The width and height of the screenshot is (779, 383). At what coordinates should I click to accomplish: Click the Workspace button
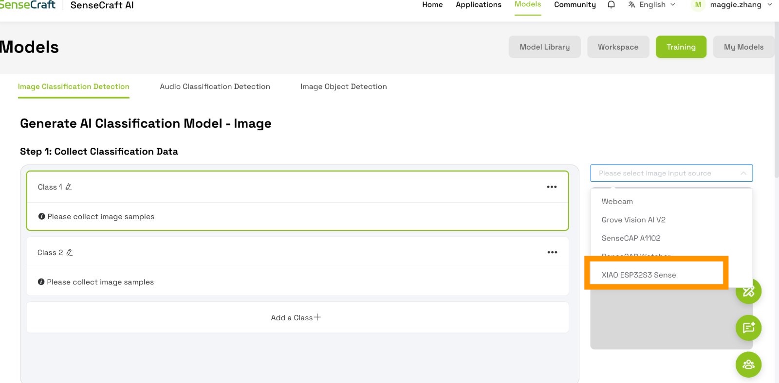tap(618, 47)
